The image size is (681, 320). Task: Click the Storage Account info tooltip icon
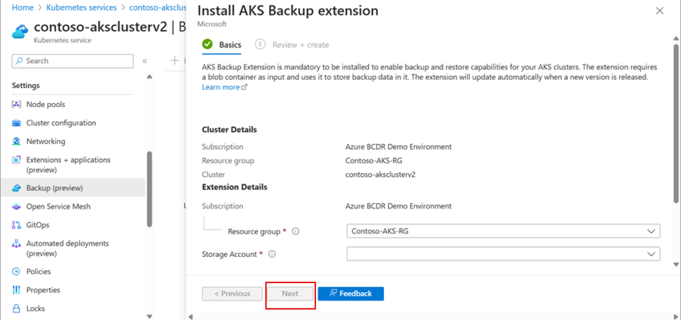pyautogui.click(x=272, y=254)
